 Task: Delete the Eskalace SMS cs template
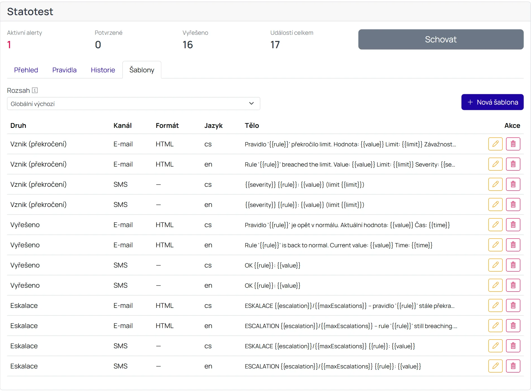click(x=513, y=346)
